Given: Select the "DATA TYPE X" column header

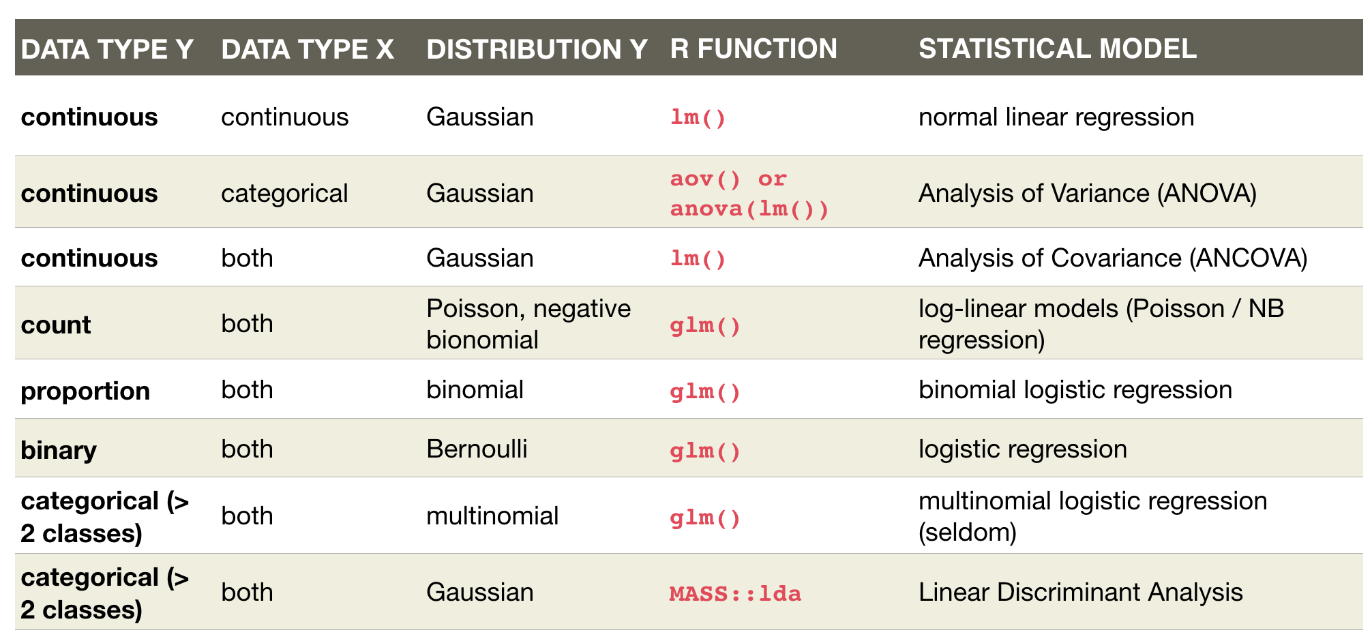Looking at the screenshot, I should click(x=308, y=49).
